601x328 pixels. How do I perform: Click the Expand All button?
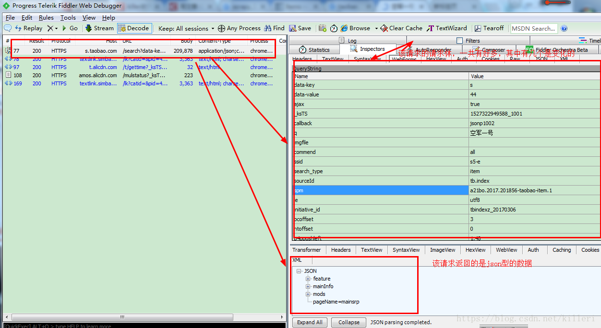click(310, 322)
